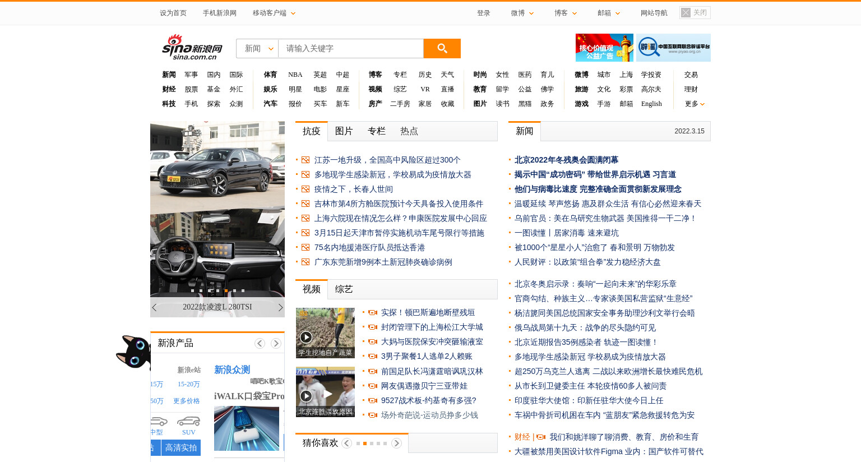Open the English site link
Image resolution: width=861 pixels, height=462 pixels.
click(651, 104)
